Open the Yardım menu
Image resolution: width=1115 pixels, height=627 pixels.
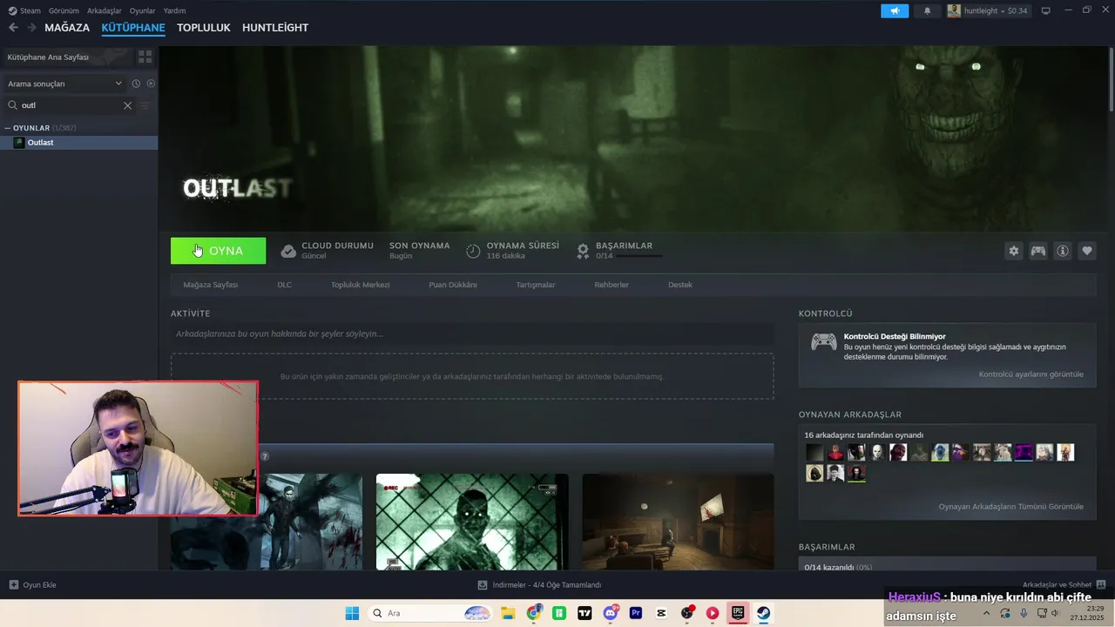click(174, 10)
